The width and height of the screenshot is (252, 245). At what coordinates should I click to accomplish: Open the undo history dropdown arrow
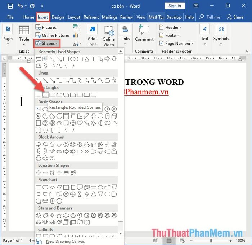click(x=26, y=6)
